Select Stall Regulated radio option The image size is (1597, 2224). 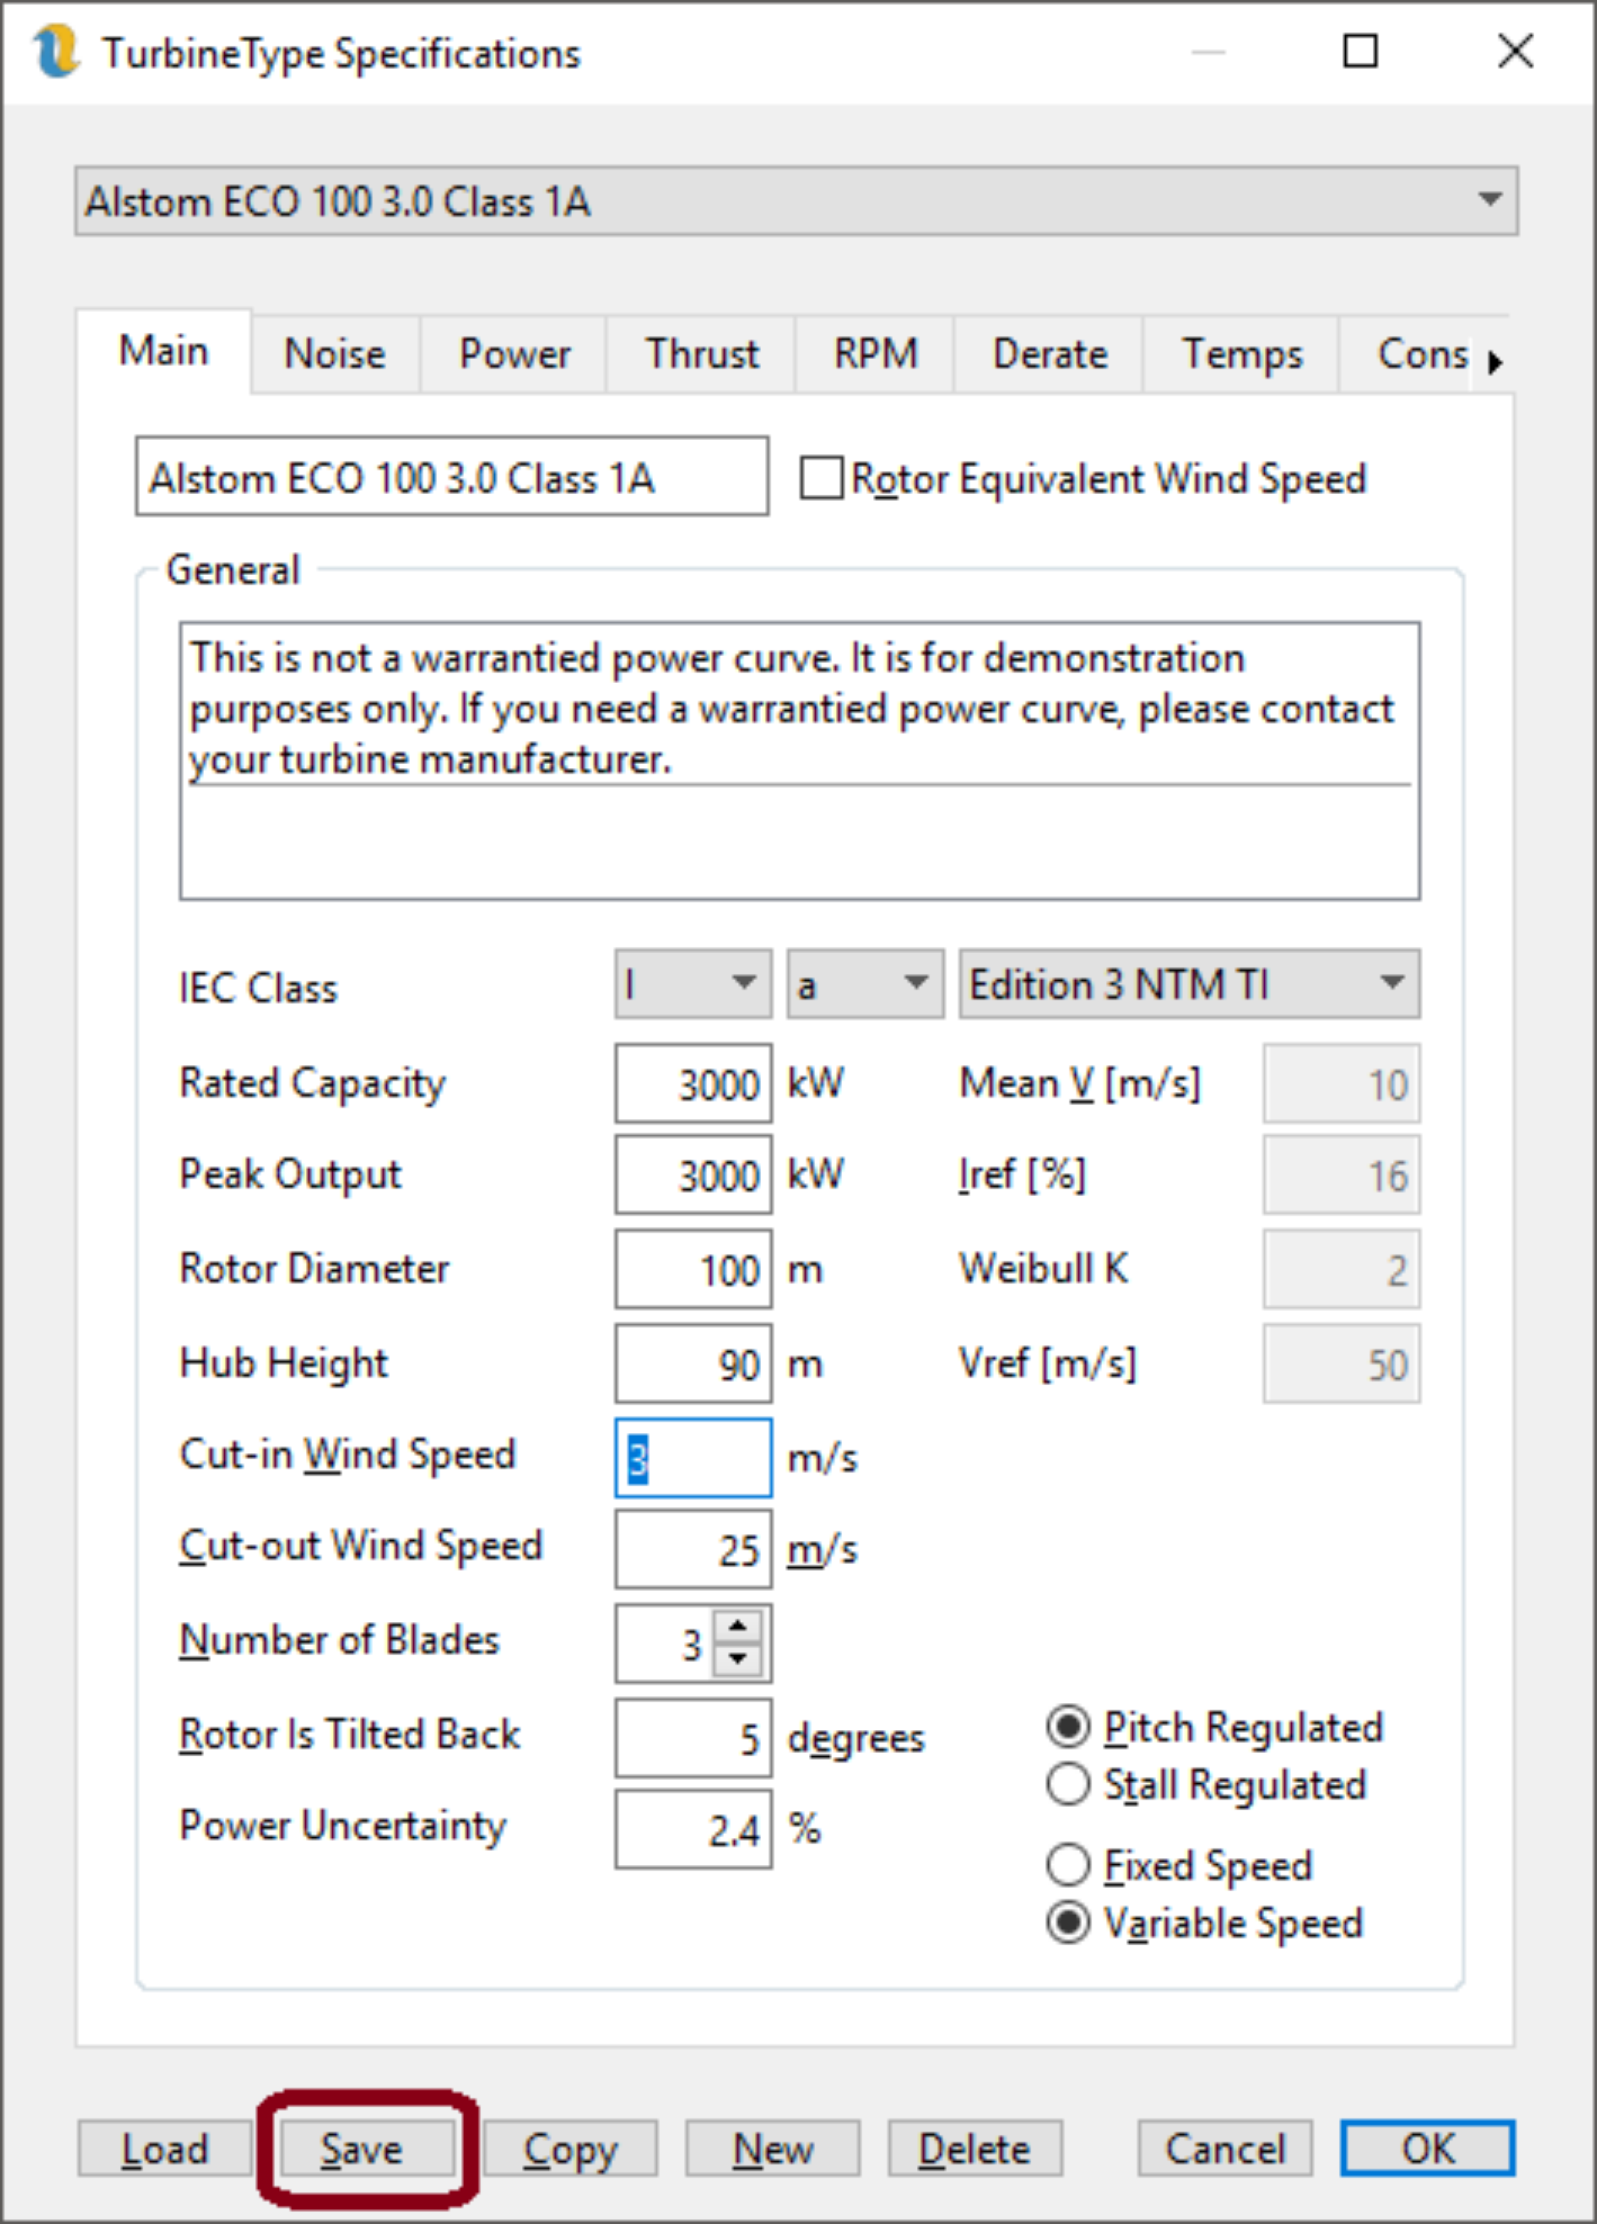click(x=1068, y=1784)
